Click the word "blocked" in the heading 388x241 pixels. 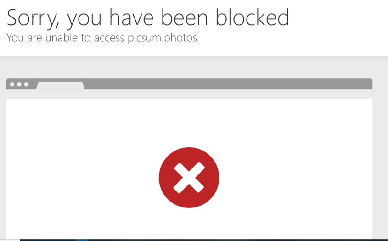[252, 17]
